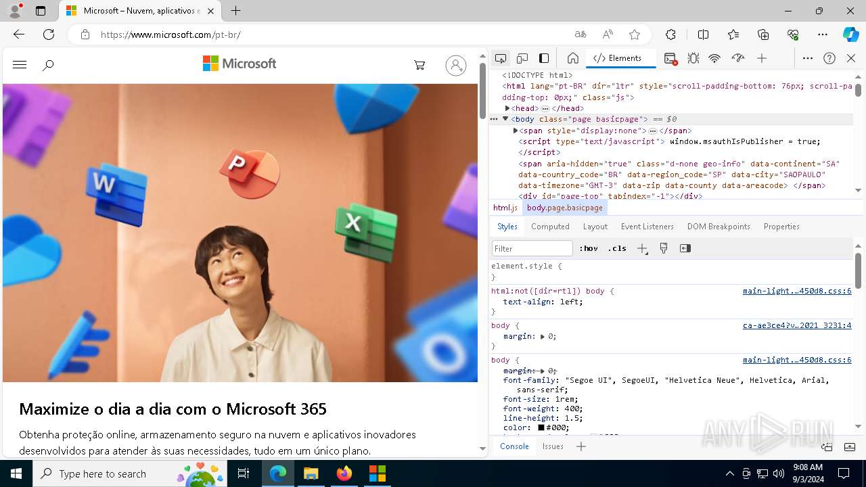Open the Sources bug icon tool
866x487 pixels.
pyautogui.click(x=693, y=58)
